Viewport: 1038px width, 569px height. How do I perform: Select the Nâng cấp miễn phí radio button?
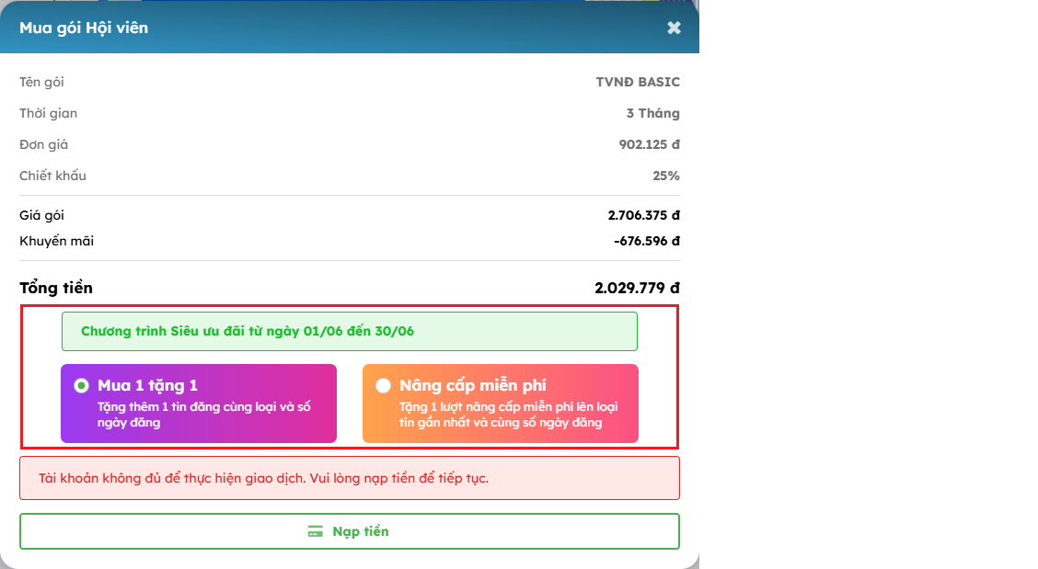tap(383, 386)
